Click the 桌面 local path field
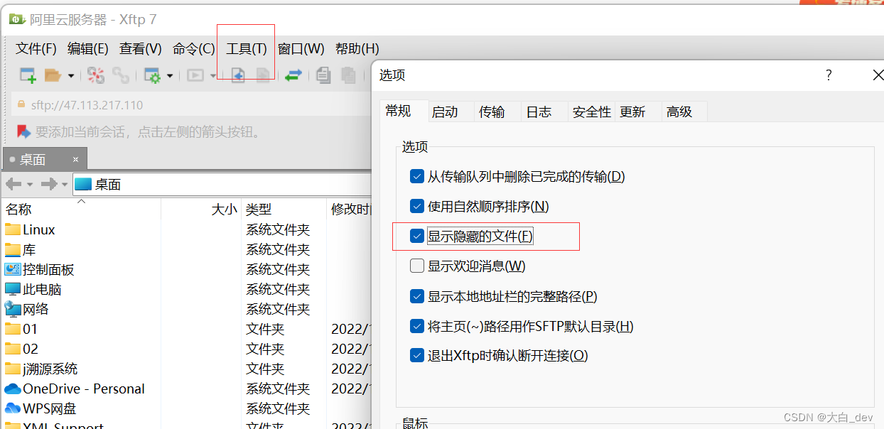Image resolution: width=884 pixels, height=429 pixels. pyautogui.click(x=222, y=184)
